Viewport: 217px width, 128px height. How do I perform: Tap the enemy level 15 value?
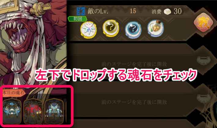(133, 11)
